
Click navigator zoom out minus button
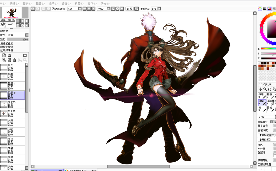click(18, 21)
